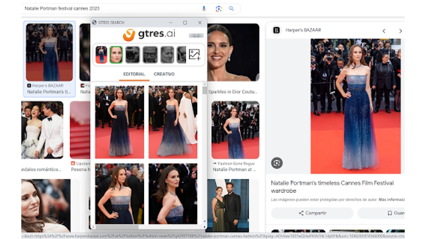Click the gtres horizontal scrollbar
This screenshot has width=426, height=239.
tap(117, 227)
